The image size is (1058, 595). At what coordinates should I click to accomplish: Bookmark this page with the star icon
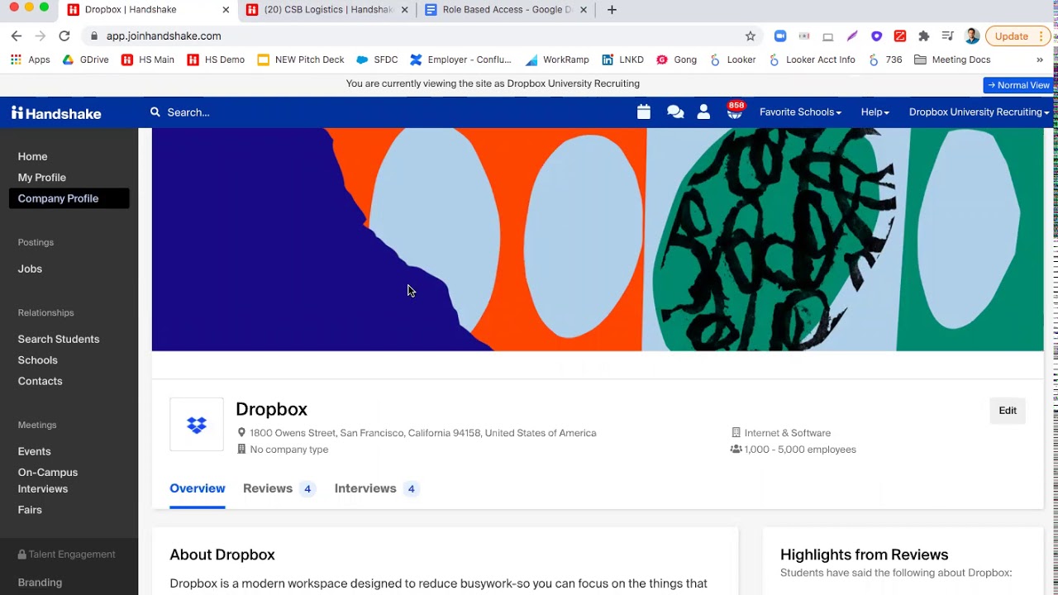click(x=751, y=36)
